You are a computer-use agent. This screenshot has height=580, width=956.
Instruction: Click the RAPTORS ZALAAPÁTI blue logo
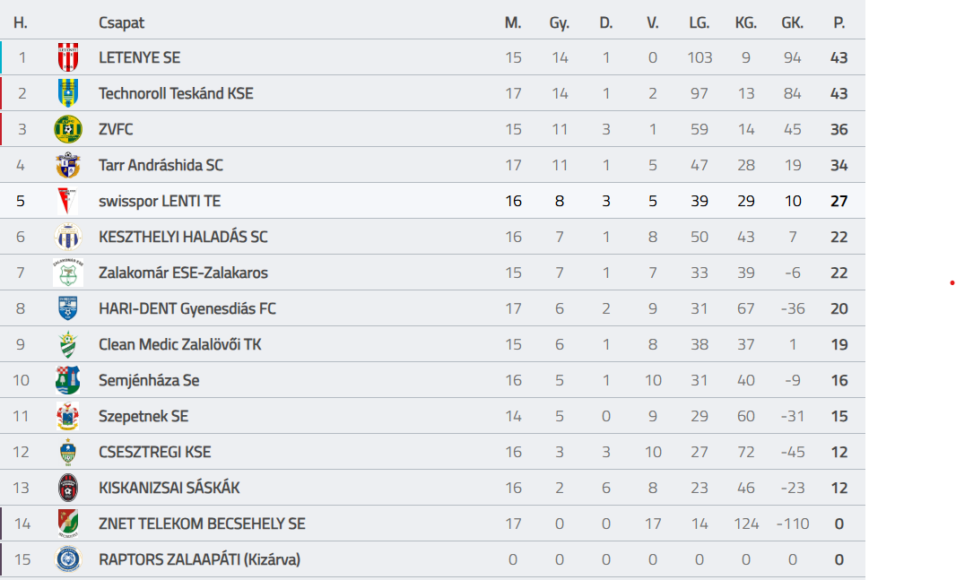68,559
